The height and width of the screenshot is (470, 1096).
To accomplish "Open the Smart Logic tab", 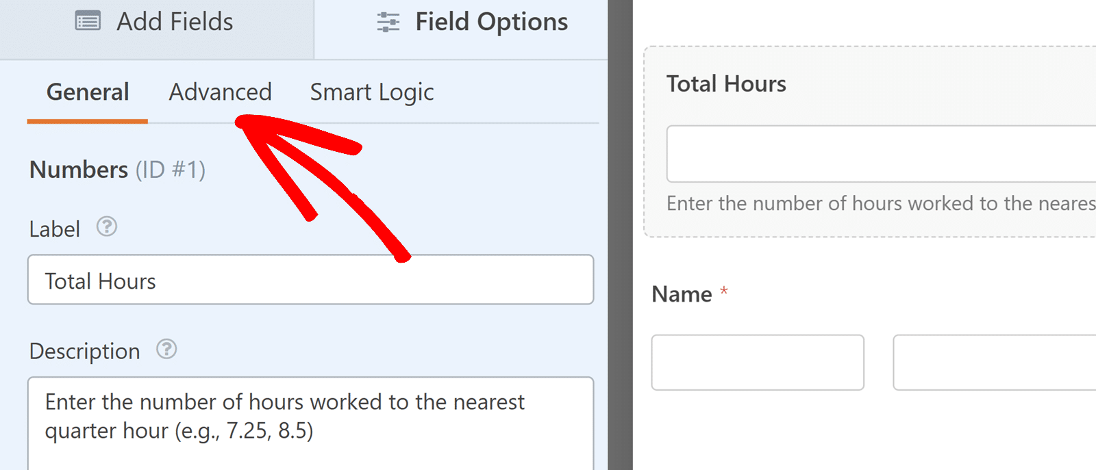I will point(372,92).
